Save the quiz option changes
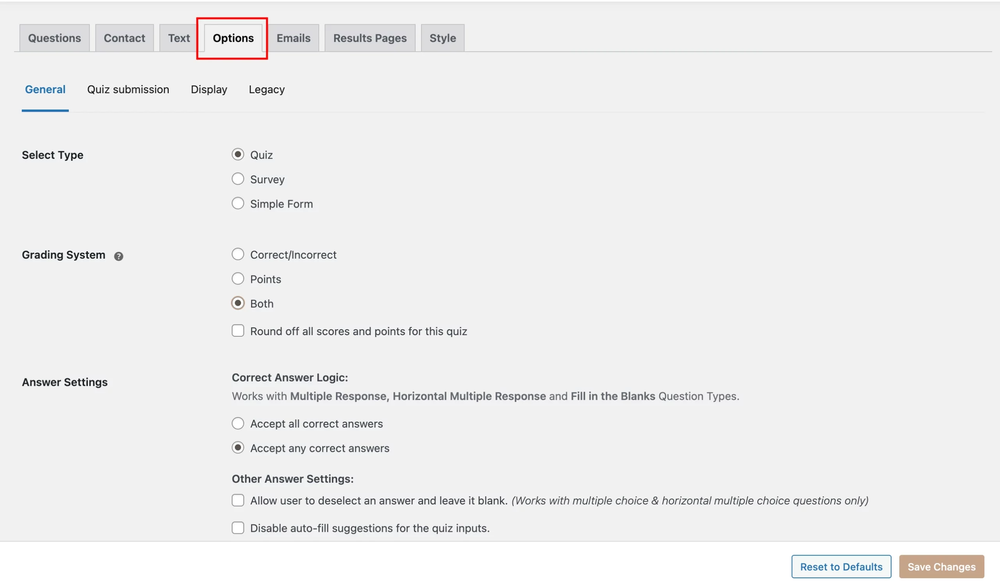 [x=942, y=566]
